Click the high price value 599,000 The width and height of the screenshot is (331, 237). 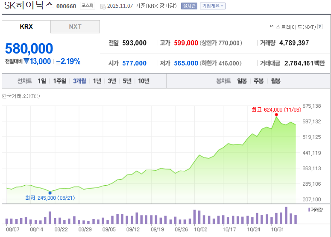186,43
